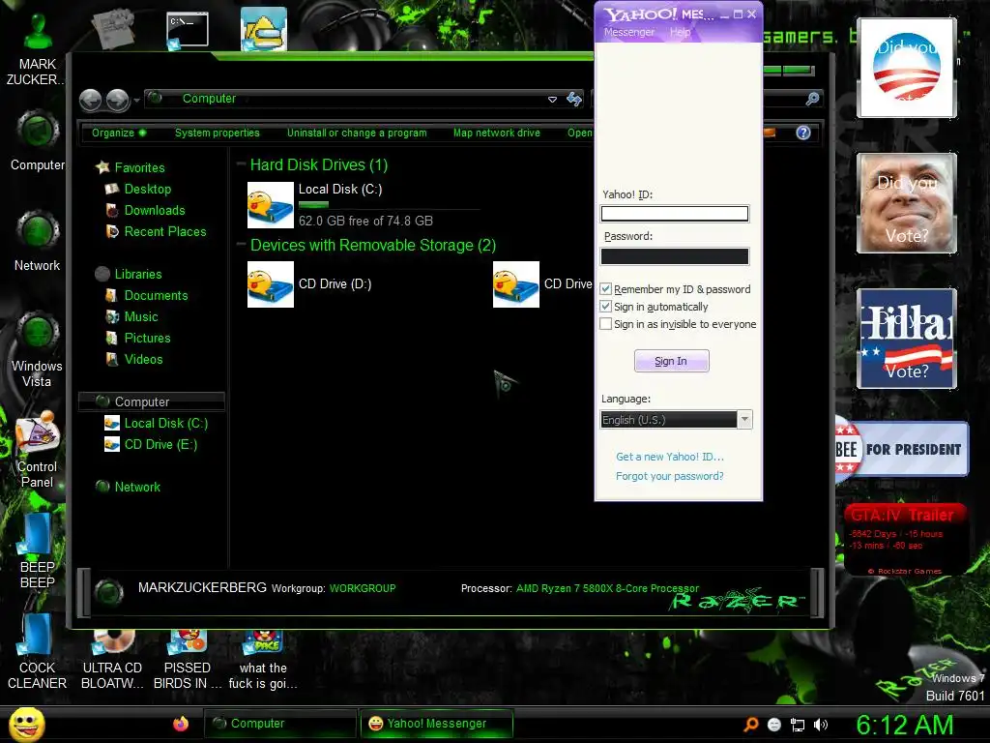Click the Yahoo! ID input field

[674, 214]
